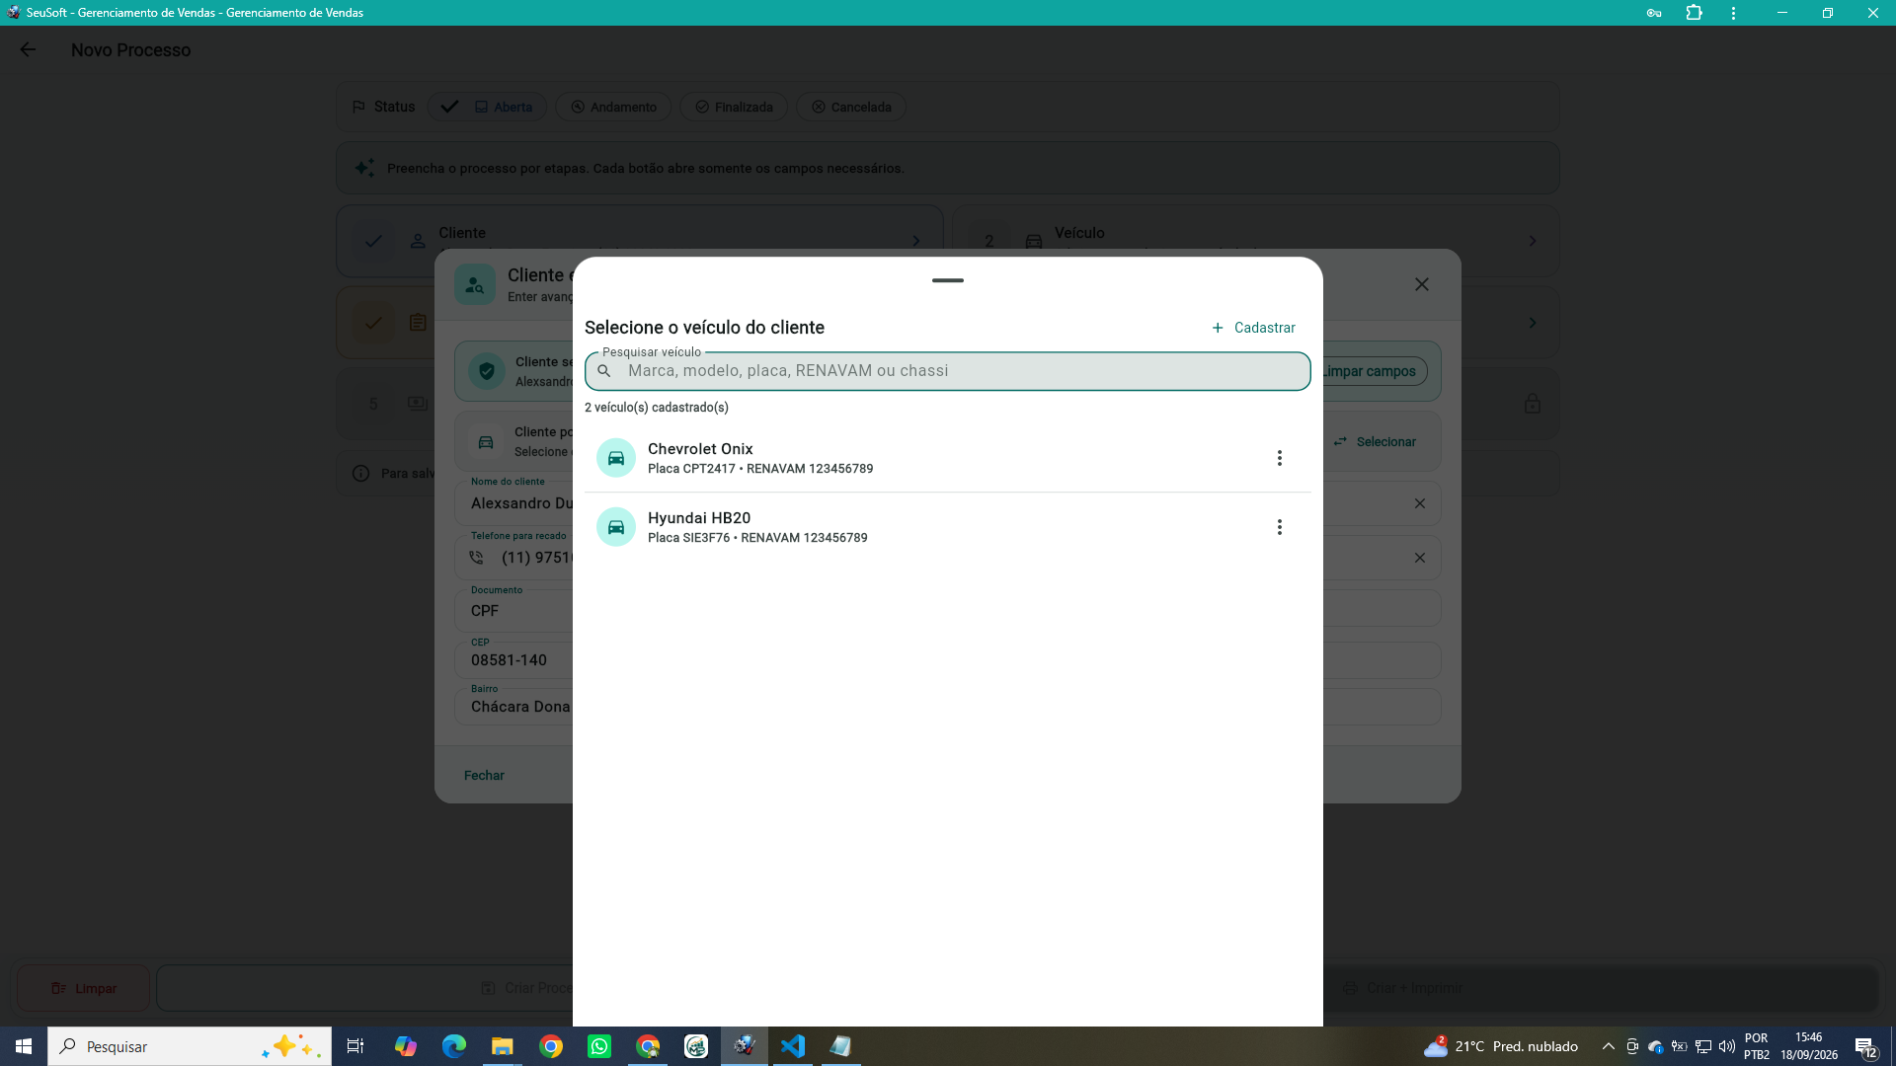The height and width of the screenshot is (1066, 1896).
Task: Clear the Telefone para recado field
Action: point(1420,558)
